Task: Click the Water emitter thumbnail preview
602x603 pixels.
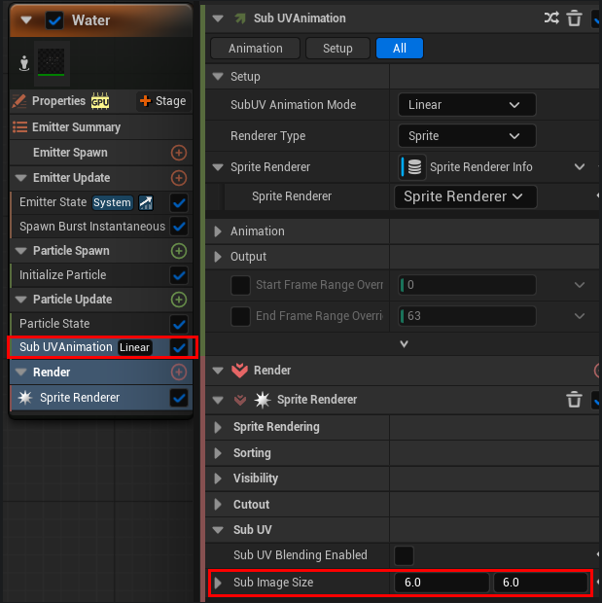Action: tap(52, 62)
